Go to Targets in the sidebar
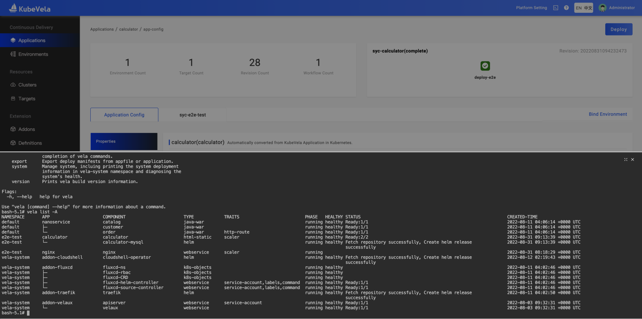The height and width of the screenshot is (319, 642). point(27,98)
